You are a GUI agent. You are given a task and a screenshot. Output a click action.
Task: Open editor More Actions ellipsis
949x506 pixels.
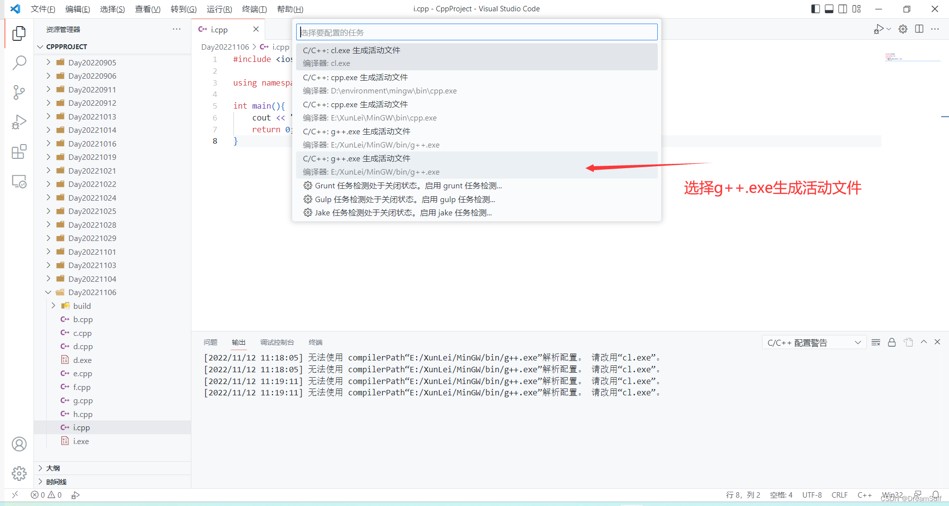[x=935, y=29]
